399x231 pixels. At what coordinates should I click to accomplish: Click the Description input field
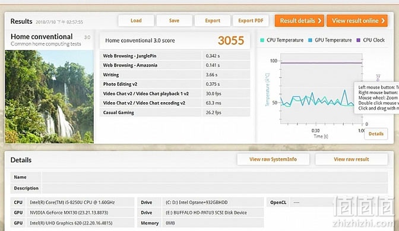(x=215, y=188)
